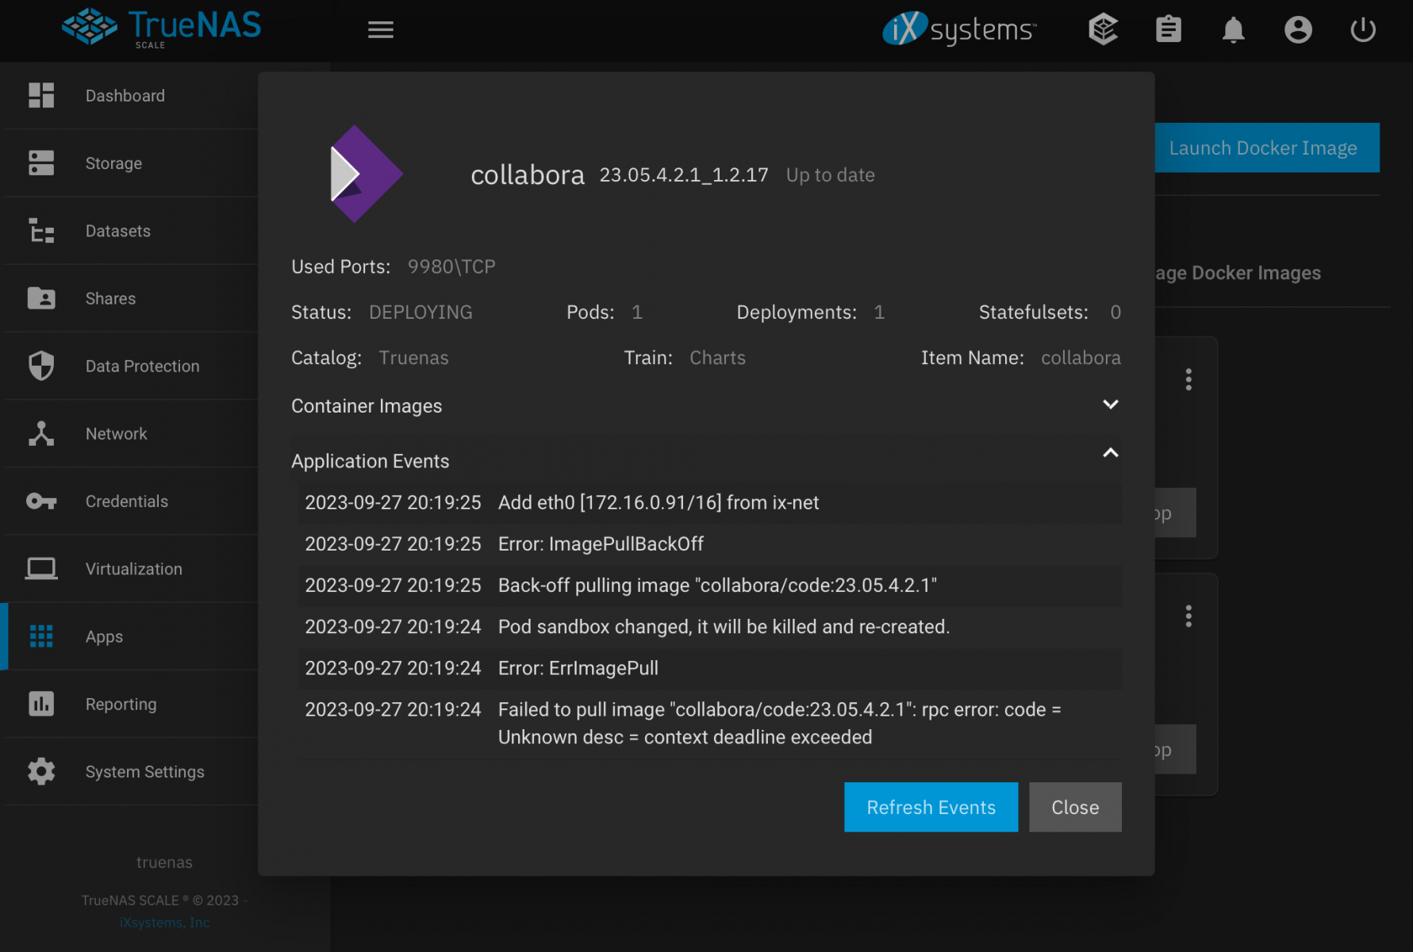Click the 9980\TCP used ports value

tap(451, 267)
